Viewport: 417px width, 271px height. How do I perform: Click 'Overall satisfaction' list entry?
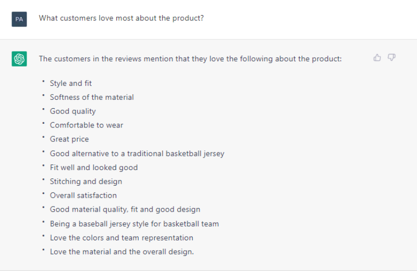pyautogui.click(x=83, y=196)
